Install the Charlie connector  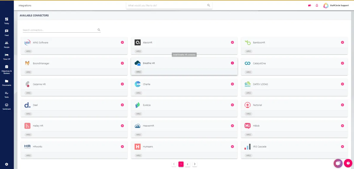coord(232,84)
